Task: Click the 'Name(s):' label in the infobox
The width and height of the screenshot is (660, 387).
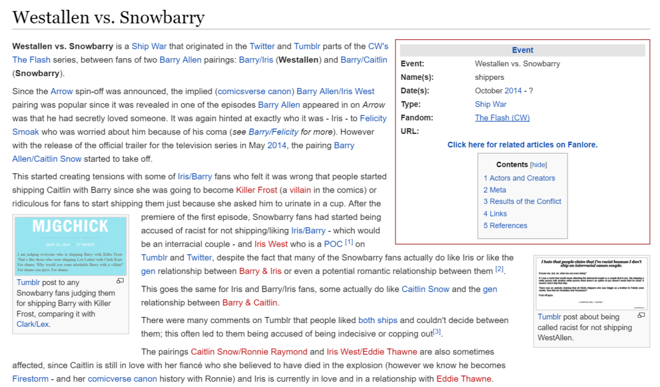Action: click(417, 77)
